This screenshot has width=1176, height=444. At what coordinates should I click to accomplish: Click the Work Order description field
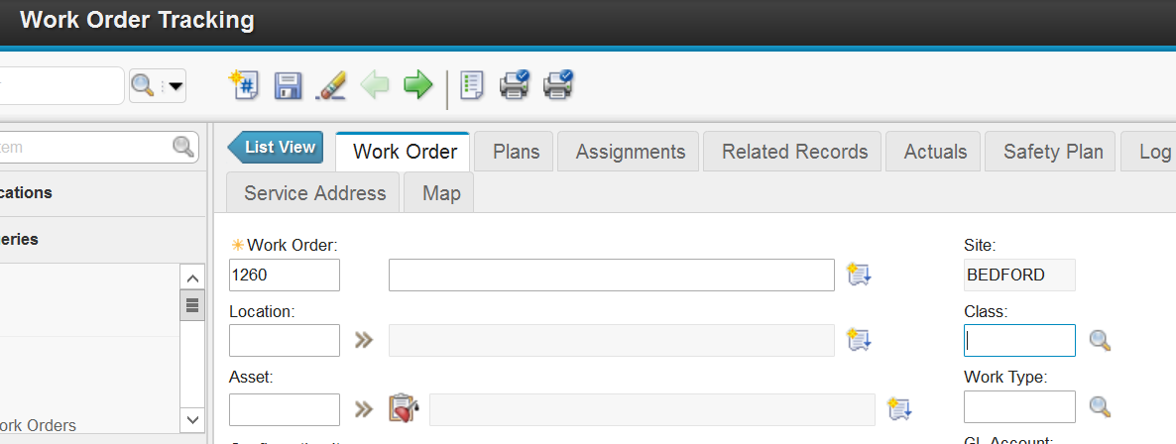tap(611, 275)
